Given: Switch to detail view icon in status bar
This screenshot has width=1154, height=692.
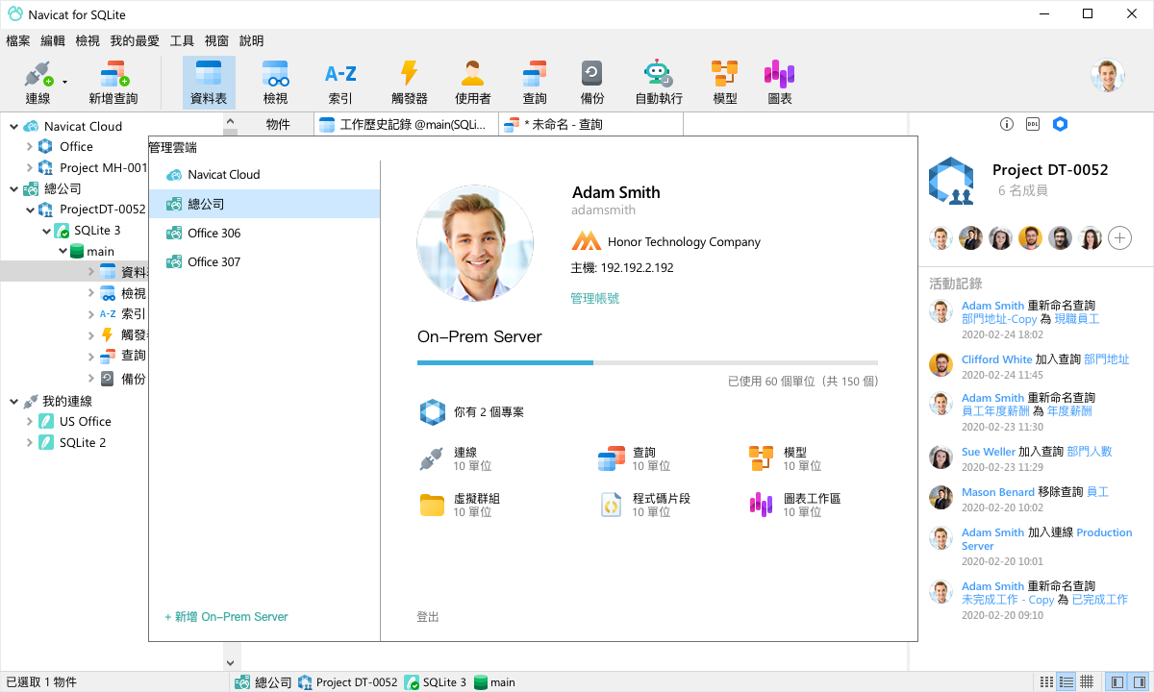Looking at the screenshot, I should pyautogui.click(x=1066, y=681).
